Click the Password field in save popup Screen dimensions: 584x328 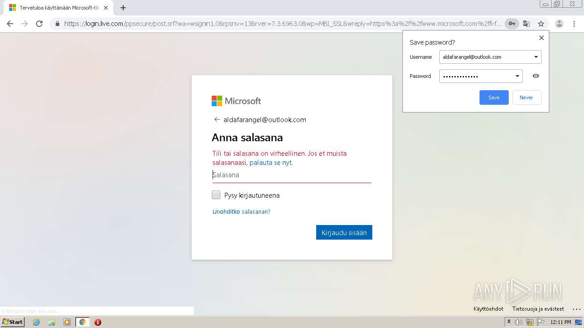tap(481, 76)
